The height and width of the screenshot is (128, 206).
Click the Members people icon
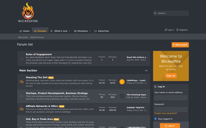(75, 31)
